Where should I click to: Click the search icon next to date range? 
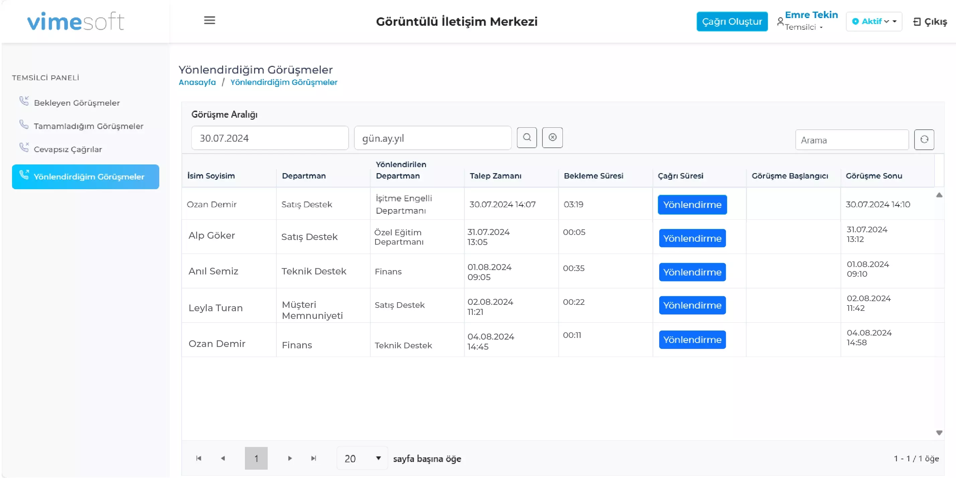(526, 137)
